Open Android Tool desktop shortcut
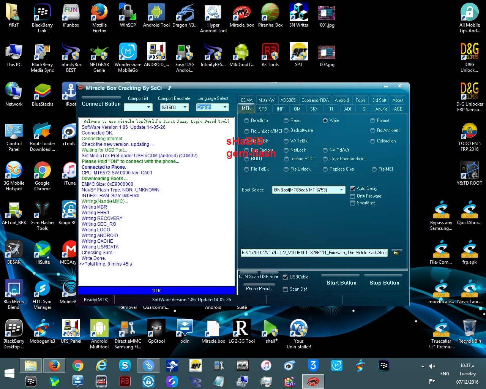Viewport: 486px width, 389px height. point(156,16)
